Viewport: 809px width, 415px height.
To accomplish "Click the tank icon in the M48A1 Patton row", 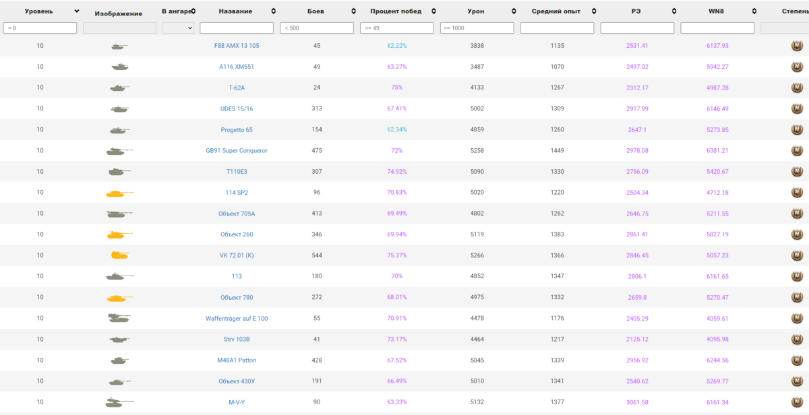I will coord(119,360).
